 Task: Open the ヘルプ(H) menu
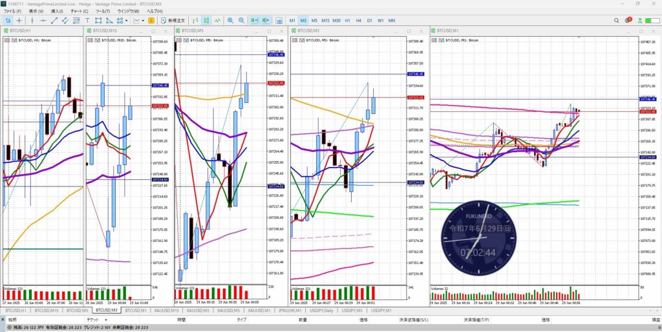tap(155, 11)
